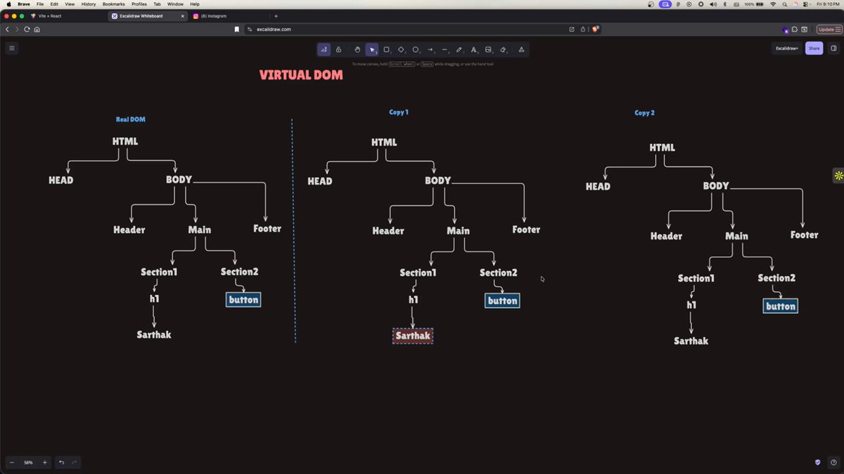Open the Excalidraw+ link
Screen dimensions: 844x474
[786, 48]
